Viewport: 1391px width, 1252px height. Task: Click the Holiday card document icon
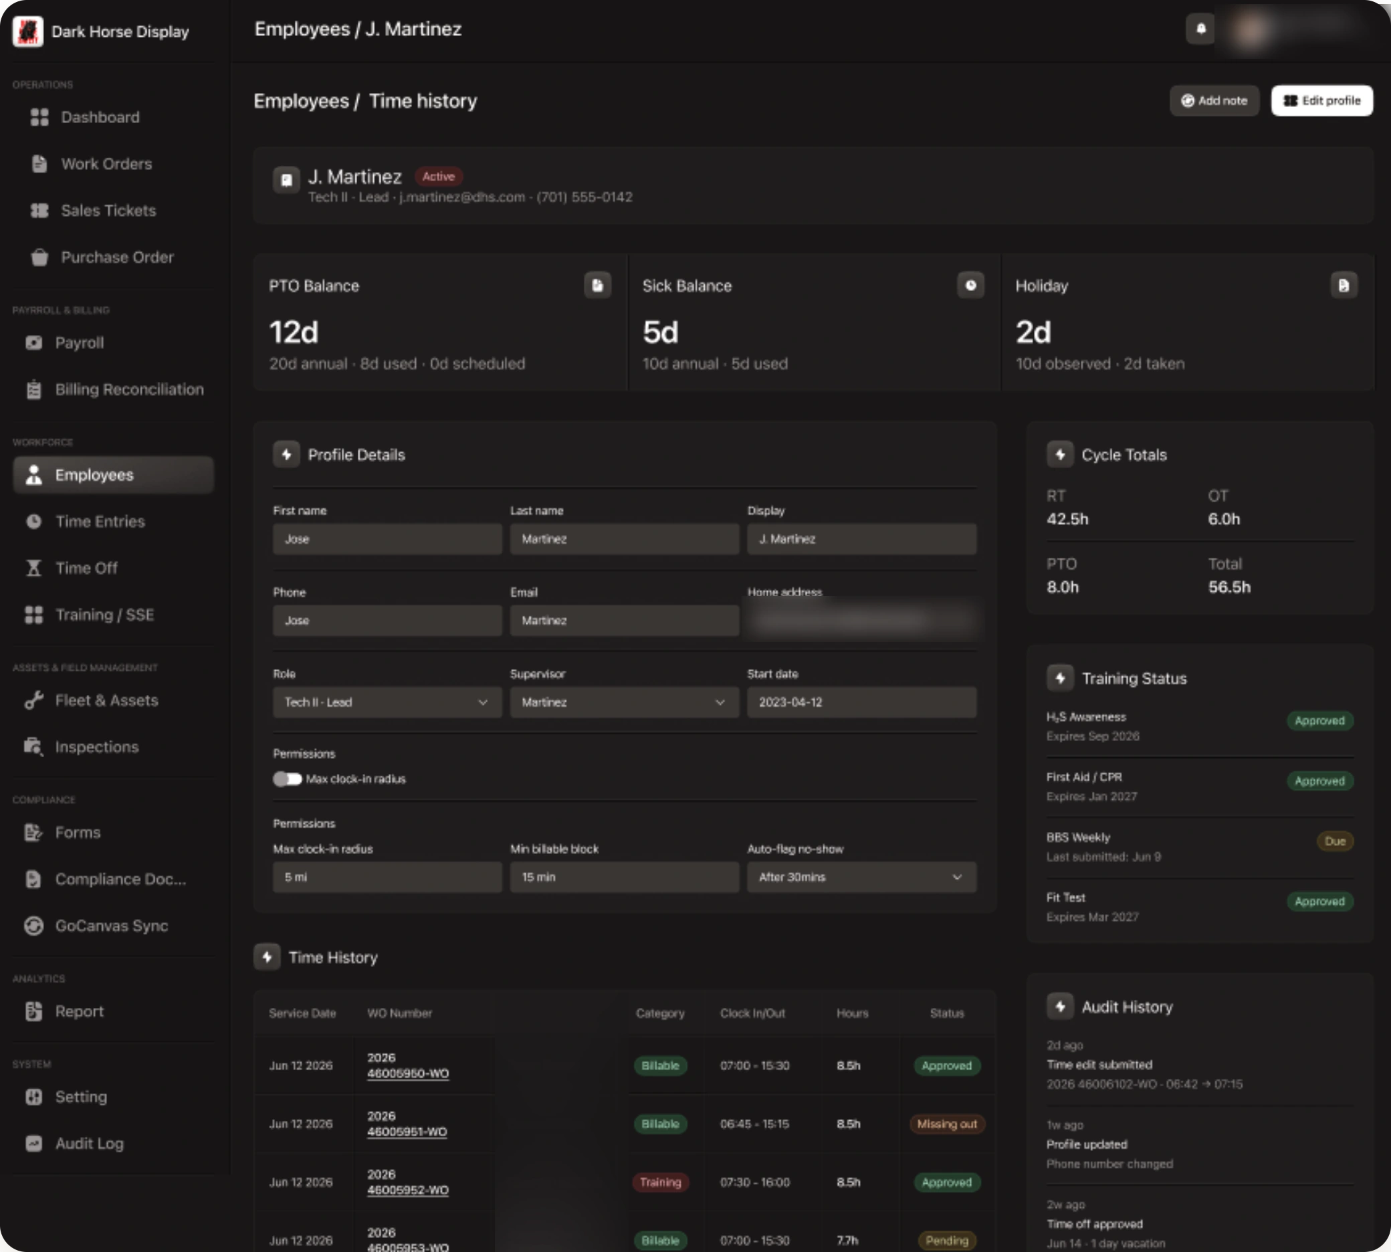click(1344, 286)
